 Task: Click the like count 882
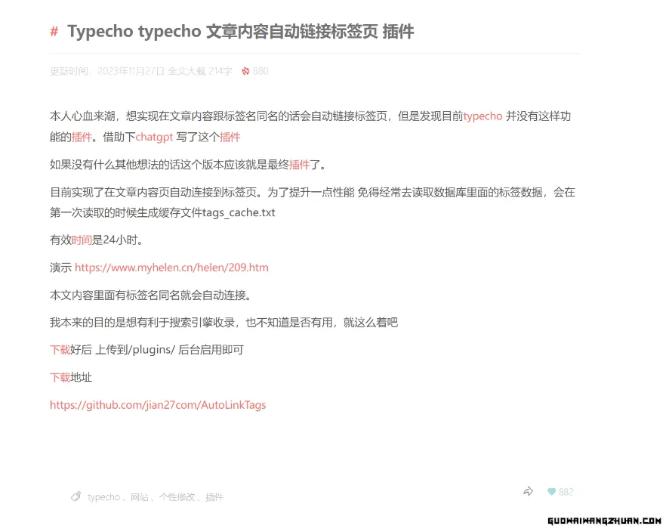tap(566, 492)
